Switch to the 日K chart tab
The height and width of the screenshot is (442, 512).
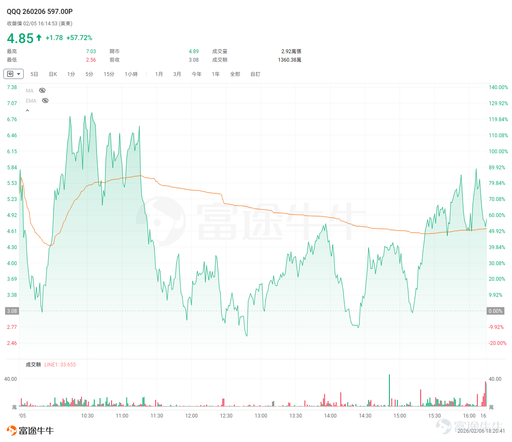point(53,74)
